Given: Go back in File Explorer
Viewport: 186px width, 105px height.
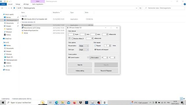Looking at the screenshot, I should point(2,8).
